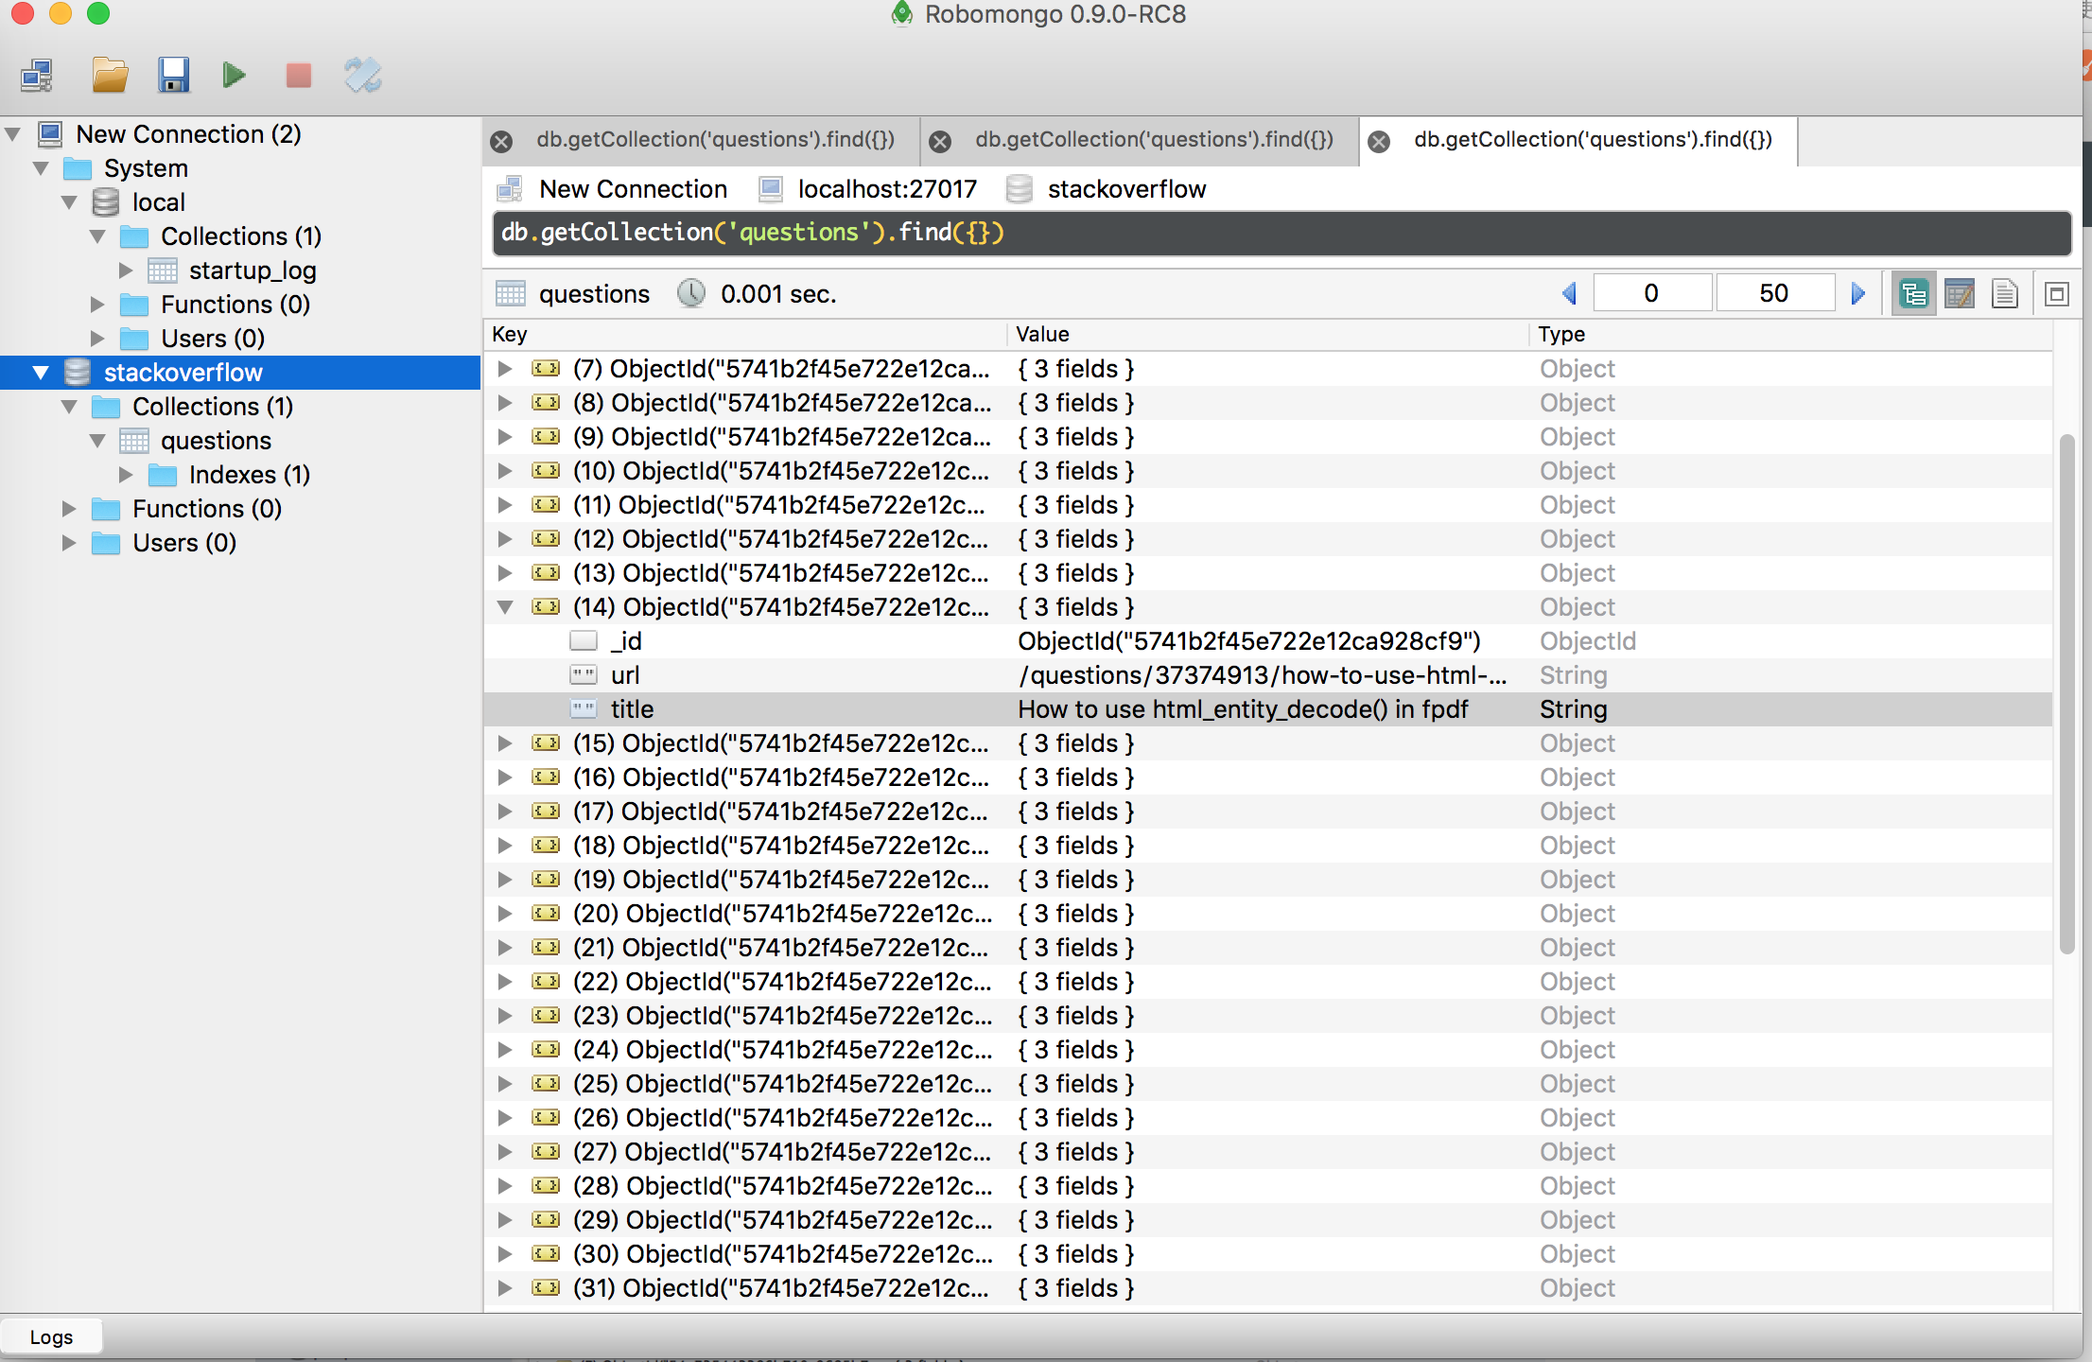
Task: Click the localhost:27017 server label
Action: coord(887,189)
